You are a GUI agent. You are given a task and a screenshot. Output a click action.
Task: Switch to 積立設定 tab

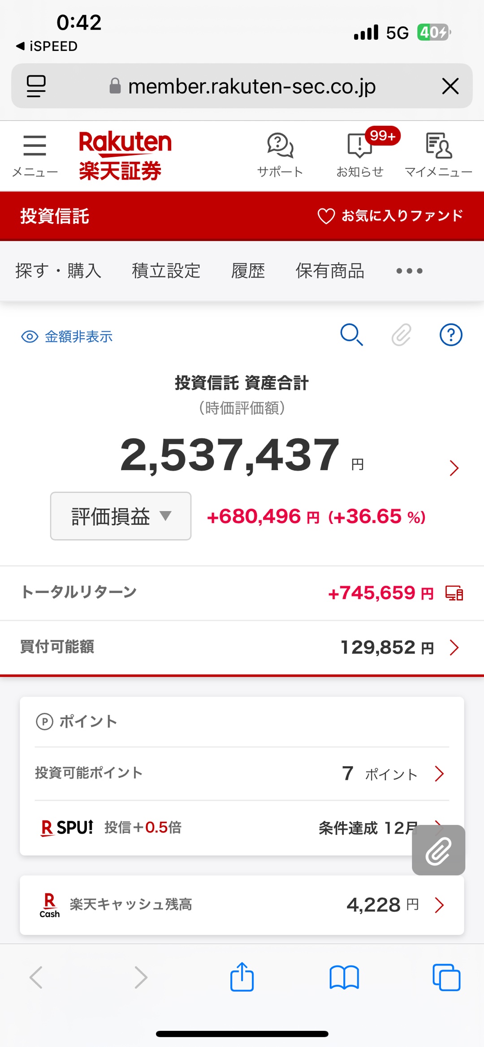(x=166, y=270)
